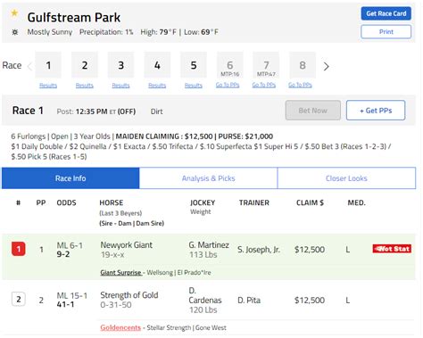Open Results link under race 4
Screen dimensions: 423x338
tap(157, 86)
